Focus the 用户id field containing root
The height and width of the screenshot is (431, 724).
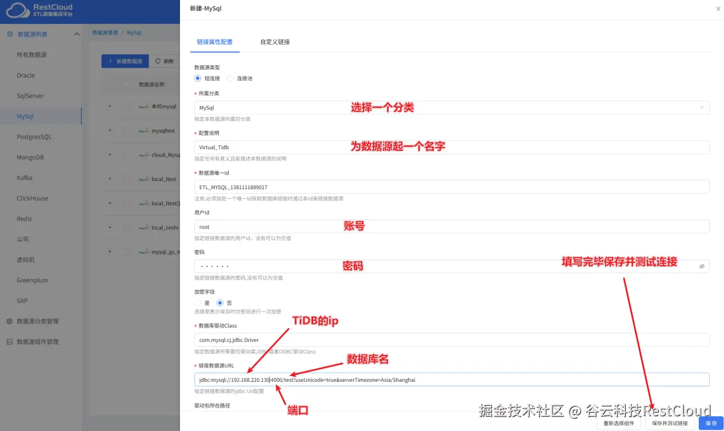tap(452, 227)
